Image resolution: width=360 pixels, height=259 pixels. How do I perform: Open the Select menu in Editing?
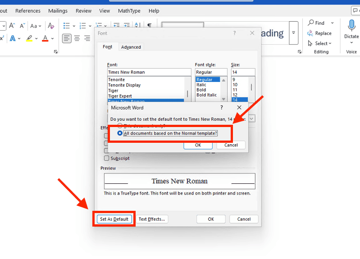click(x=319, y=43)
